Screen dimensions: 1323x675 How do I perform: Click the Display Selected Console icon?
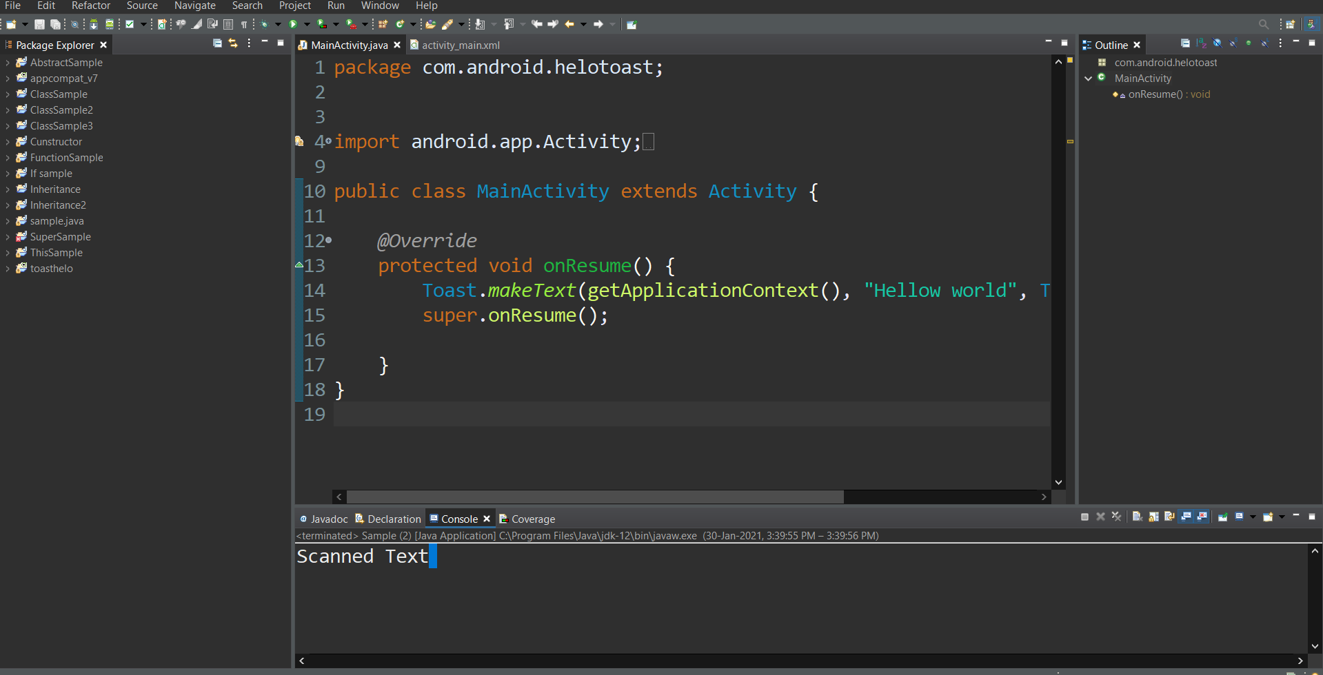click(x=1239, y=517)
